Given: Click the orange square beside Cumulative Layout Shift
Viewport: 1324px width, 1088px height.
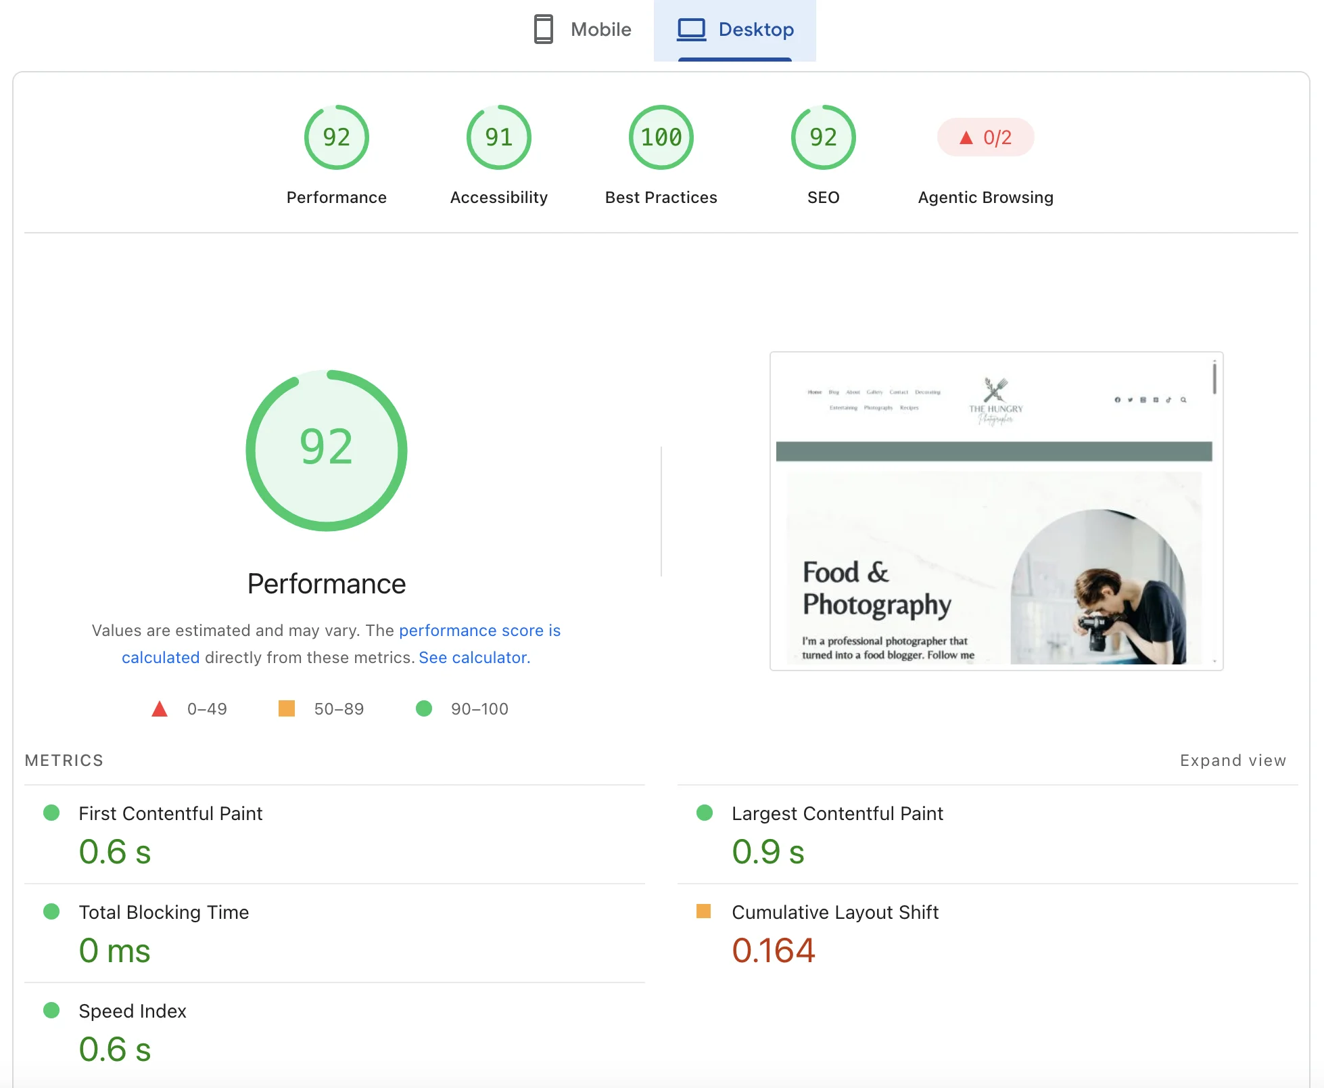Looking at the screenshot, I should coord(704,911).
